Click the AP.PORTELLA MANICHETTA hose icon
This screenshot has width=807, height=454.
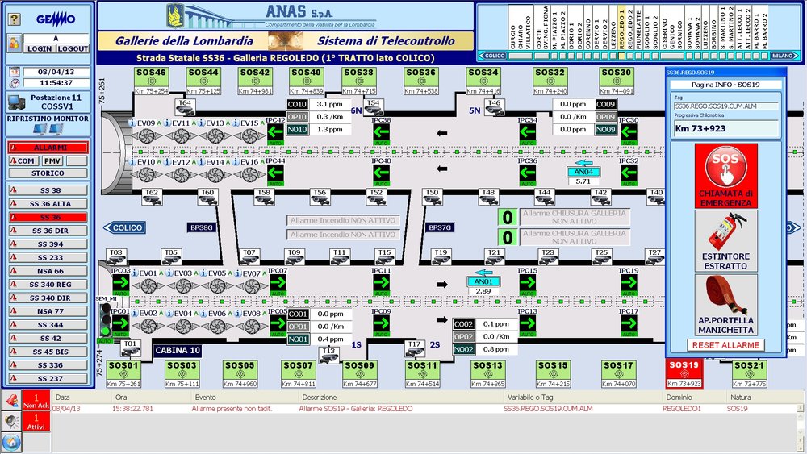725,305
